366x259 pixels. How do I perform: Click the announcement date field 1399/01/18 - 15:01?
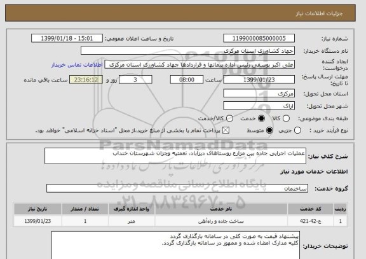pos(67,38)
